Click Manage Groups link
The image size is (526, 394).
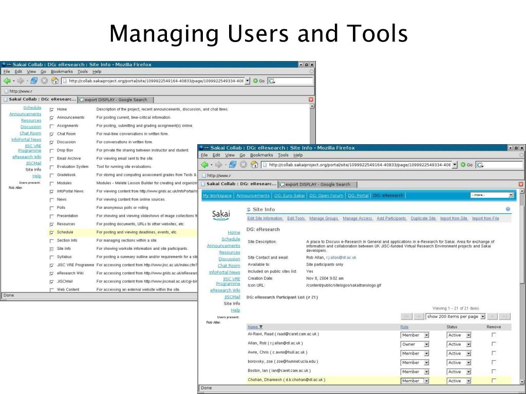pyautogui.click(x=324, y=219)
